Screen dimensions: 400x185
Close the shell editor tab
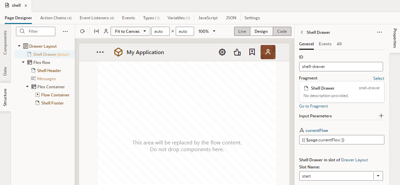(26, 6)
